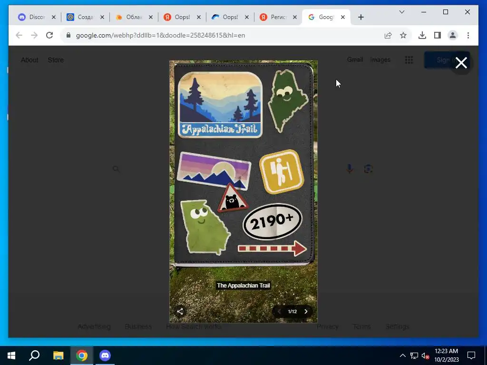Open Chrome downloads
Screen dimensions: 487x365
(x=422, y=35)
